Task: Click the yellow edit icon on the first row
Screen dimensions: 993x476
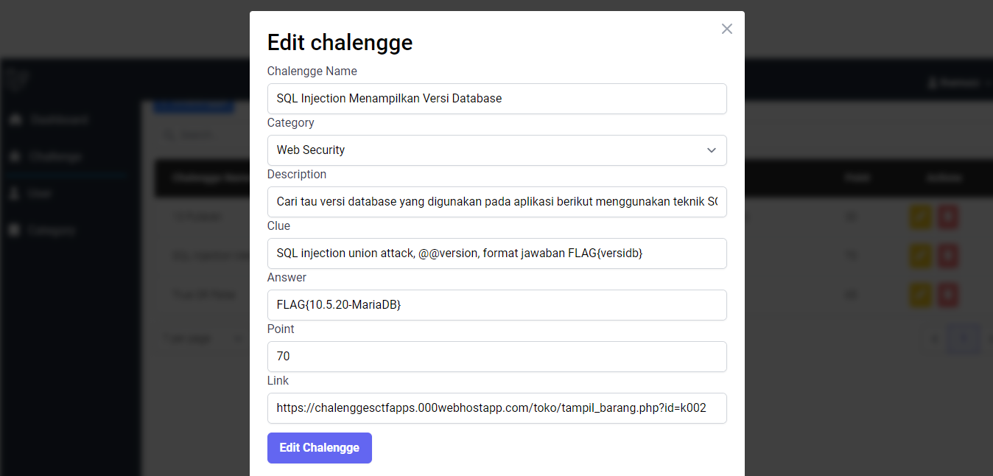Action: click(920, 217)
